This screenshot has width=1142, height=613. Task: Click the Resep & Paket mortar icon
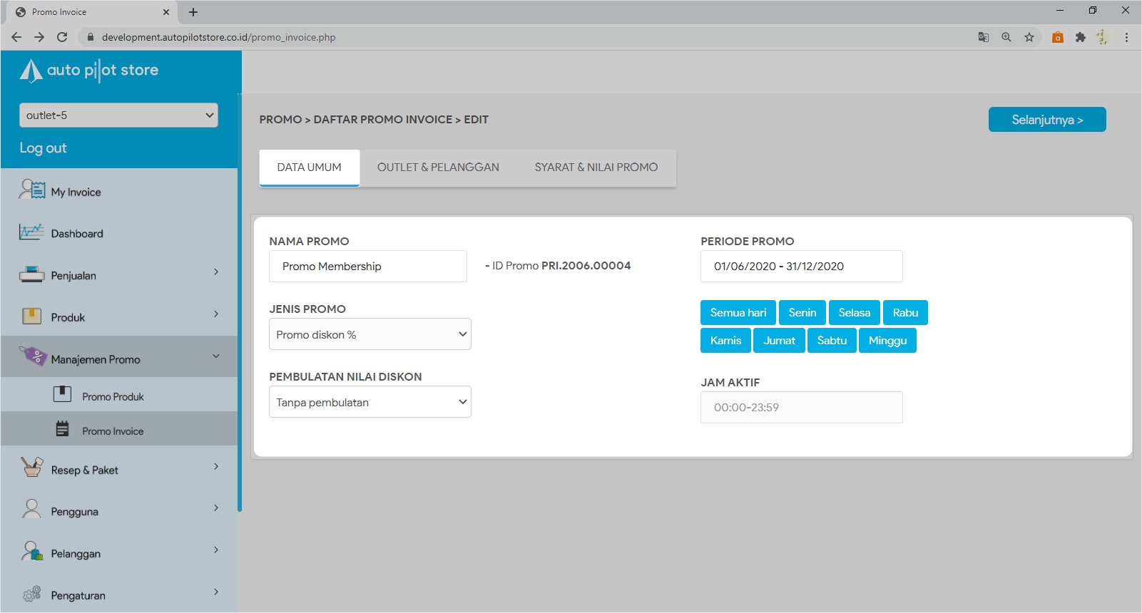[32, 468]
